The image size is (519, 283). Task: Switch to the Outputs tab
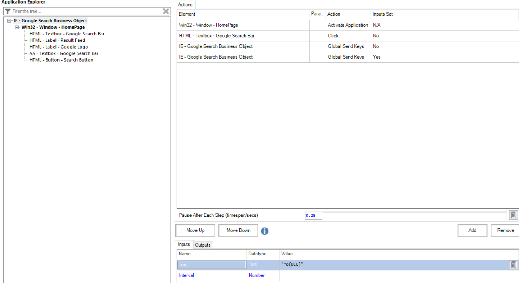point(203,245)
